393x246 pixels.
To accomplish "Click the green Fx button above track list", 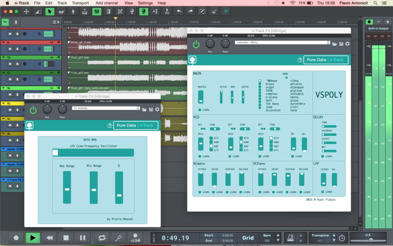I will click(x=5, y=22).
